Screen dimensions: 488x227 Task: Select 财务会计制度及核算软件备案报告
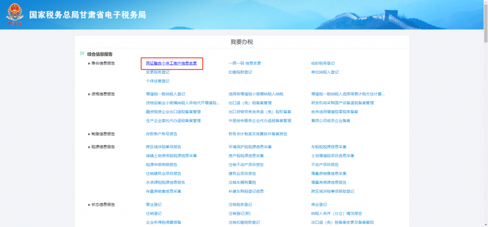coord(258,134)
